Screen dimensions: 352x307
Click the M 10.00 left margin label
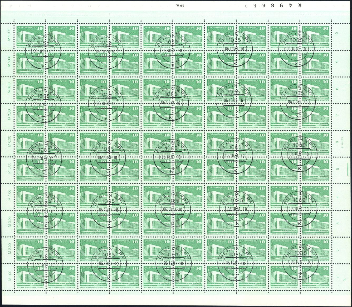[9, 34]
